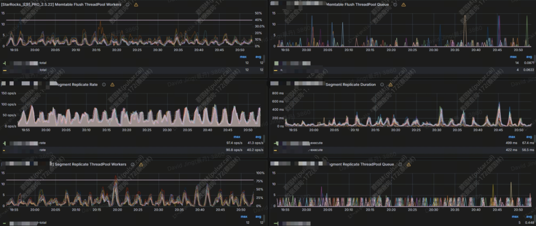Image resolution: width=536 pixels, height=226 pixels.
Task: Click the '90.8 ops/s' max value
Action: pos(235,150)
